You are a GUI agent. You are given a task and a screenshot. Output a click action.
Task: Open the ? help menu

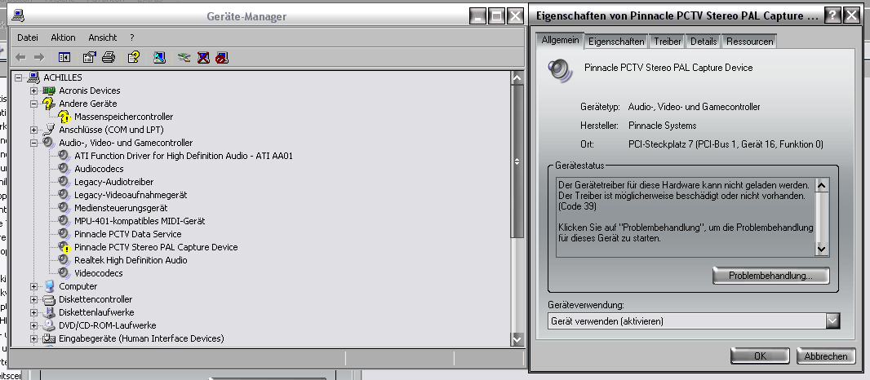[x=132, y=38]
